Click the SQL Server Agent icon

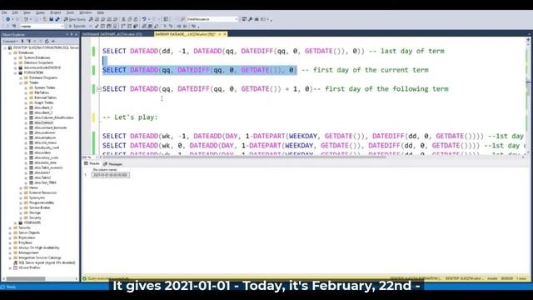tap(15, 263)
